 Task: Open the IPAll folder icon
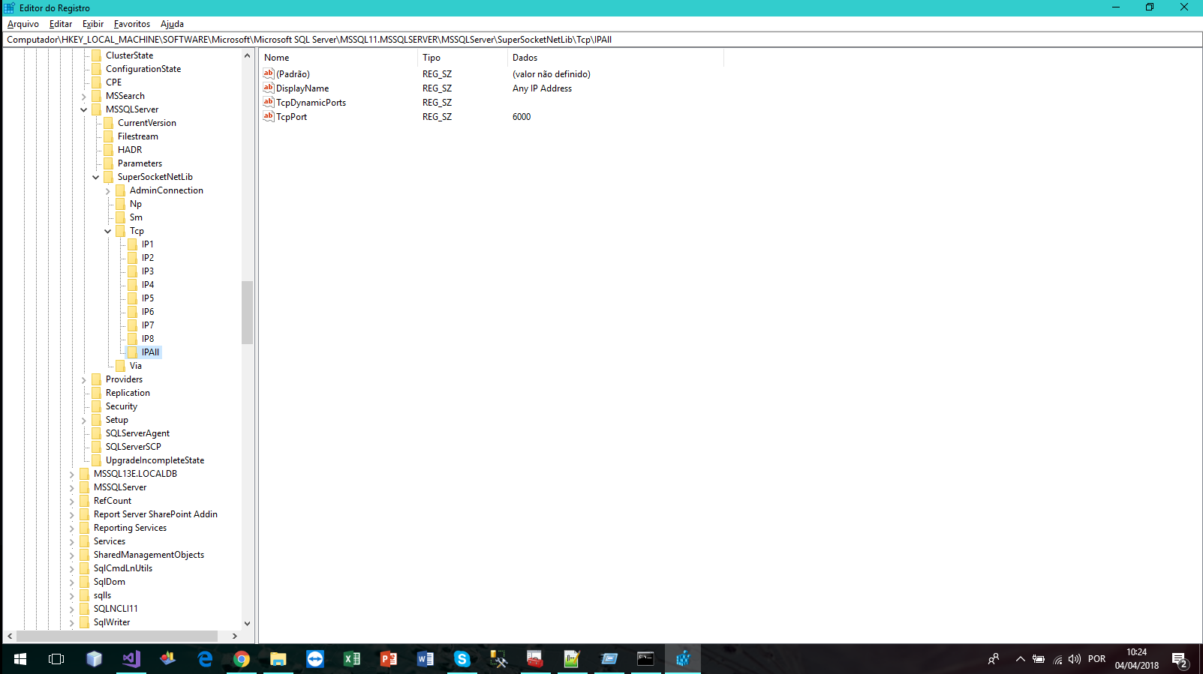click(x=133, y=352)
